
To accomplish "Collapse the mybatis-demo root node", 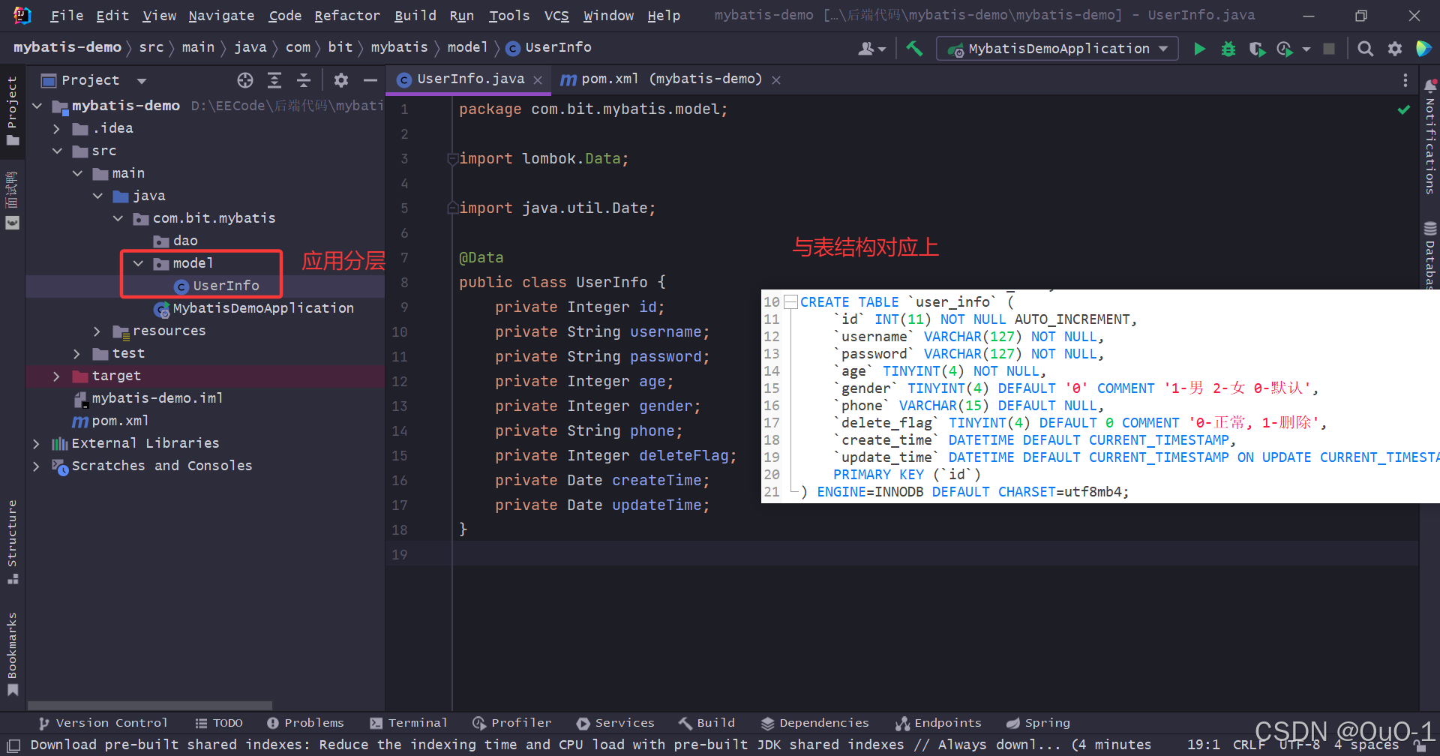I will coord(37,106).
